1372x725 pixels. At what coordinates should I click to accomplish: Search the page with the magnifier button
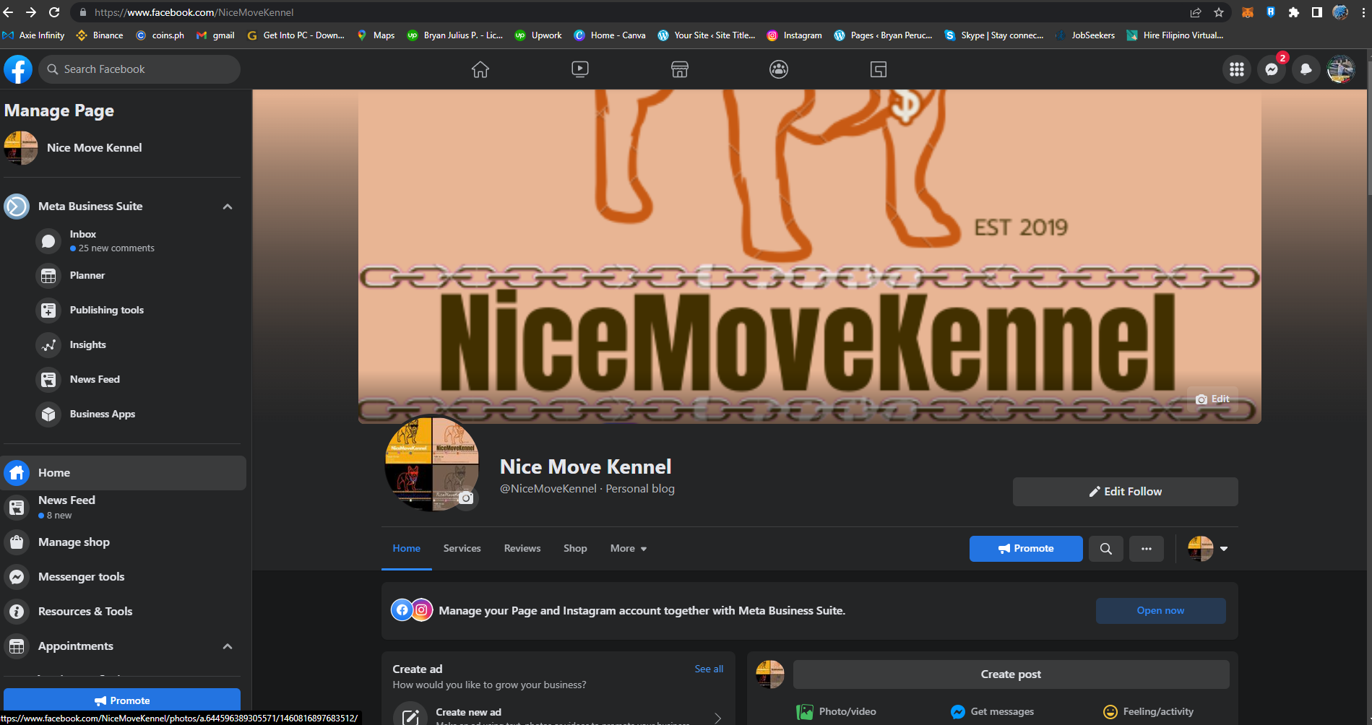[1106, 549]
